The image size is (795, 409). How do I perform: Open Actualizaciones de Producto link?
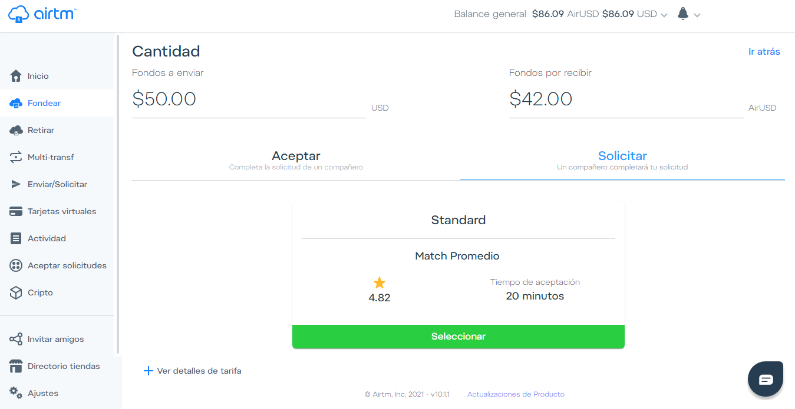516,394
